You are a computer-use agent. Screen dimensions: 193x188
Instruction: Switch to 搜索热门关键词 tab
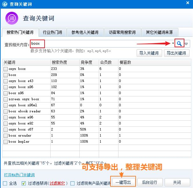coord(20,32)
